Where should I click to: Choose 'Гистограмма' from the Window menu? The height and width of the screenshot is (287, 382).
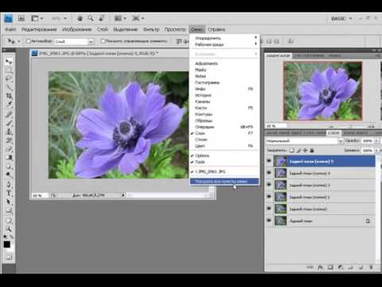pos(224,82)
